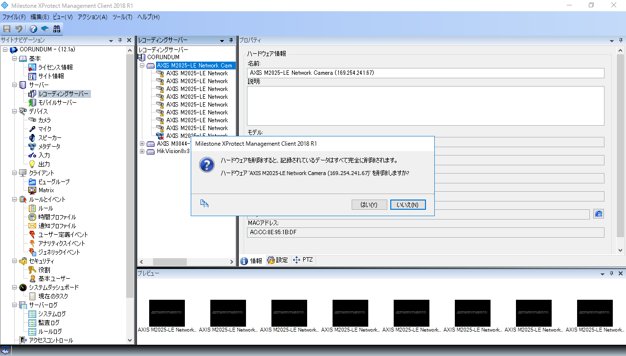Collapse the サーバー tree node
This screenshot has width=626, height=356.
point(15,85)
